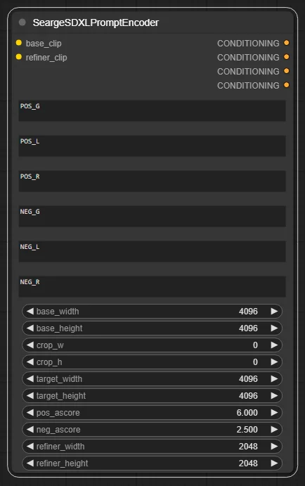Focus the POS_G prompt text box
305x486 pixels.
pos(152,110)
